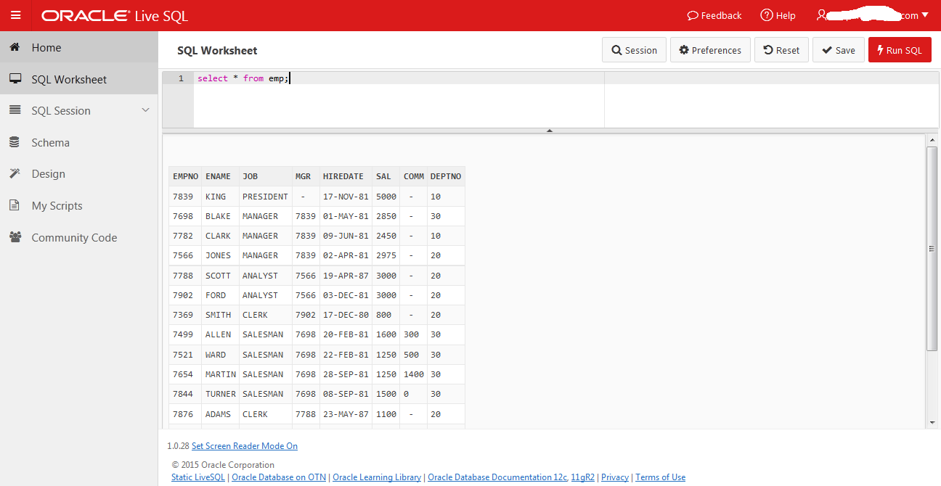Expand the SQL Session submenu chevron
941x486 pixels.
tap(145, 110)
